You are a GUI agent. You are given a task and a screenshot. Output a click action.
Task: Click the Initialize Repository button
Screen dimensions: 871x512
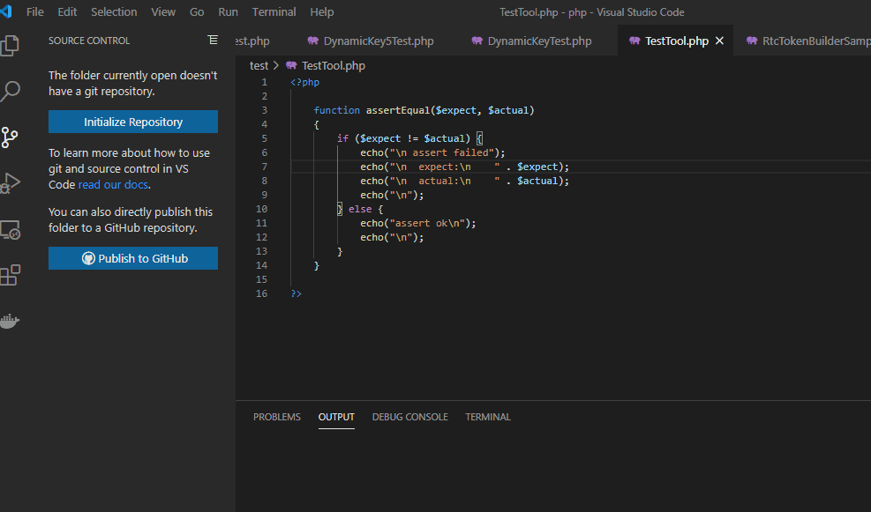click(133, 122)
